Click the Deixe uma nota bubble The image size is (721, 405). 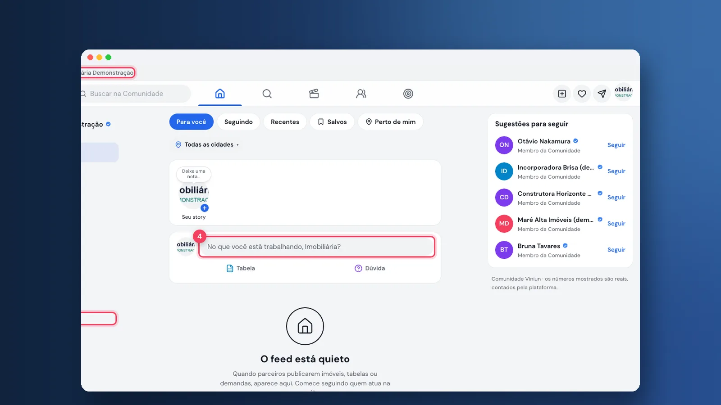tap(194, 174)
